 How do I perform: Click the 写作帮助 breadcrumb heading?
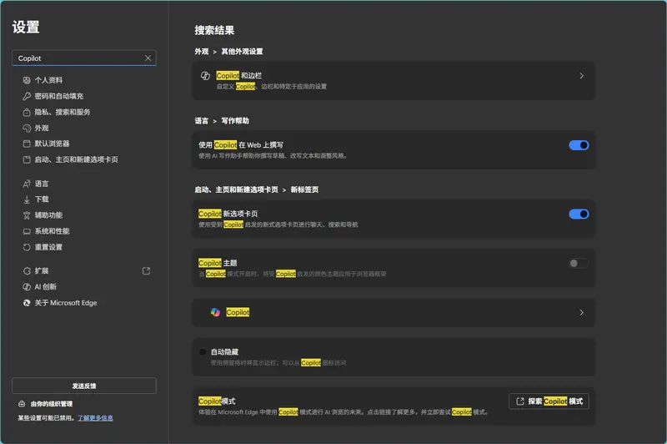(x=235, y=120)
